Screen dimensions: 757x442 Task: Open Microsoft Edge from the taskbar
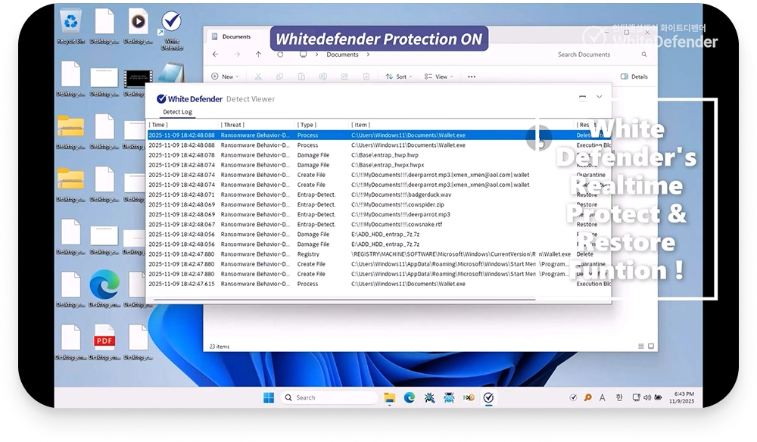410,397
